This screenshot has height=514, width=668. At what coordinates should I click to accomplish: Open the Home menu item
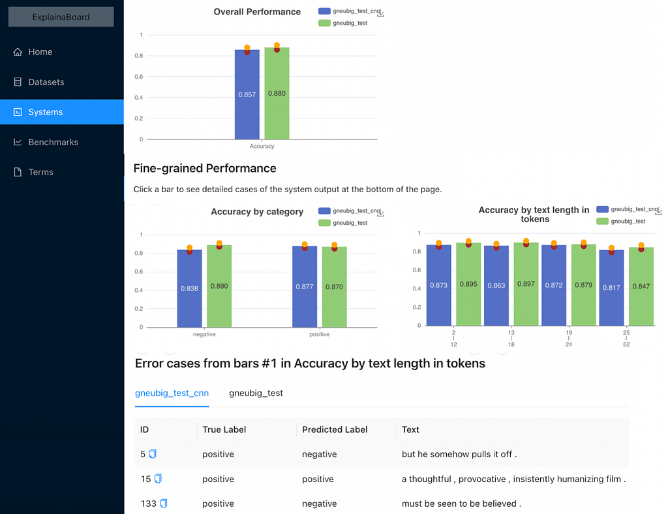pyautogui.click(x=62, y=52)
